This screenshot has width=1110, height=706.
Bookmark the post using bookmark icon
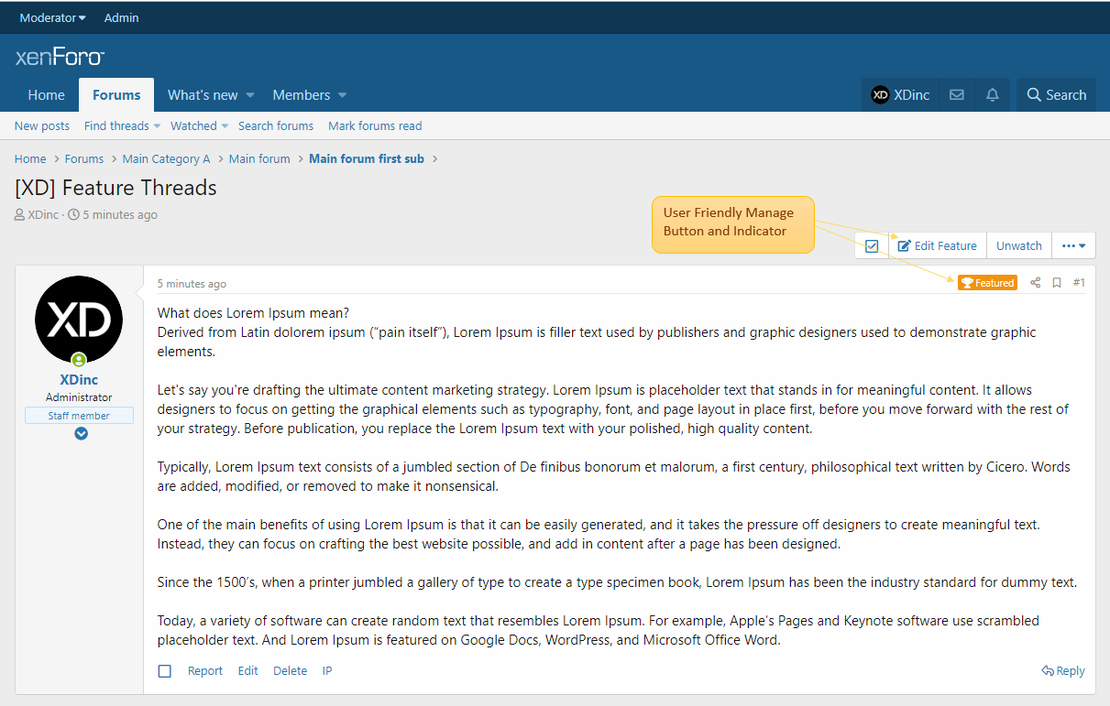coord(1057,283)
